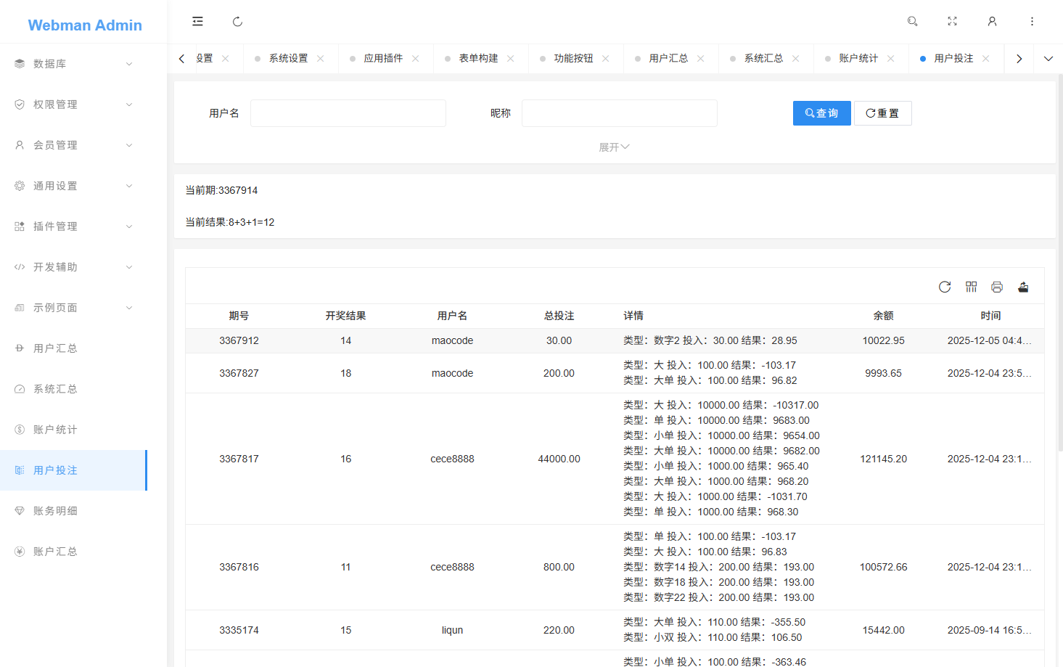Reload the current page with the header refresh icon
1063x667 pixels.
click(x=237, y=21)
